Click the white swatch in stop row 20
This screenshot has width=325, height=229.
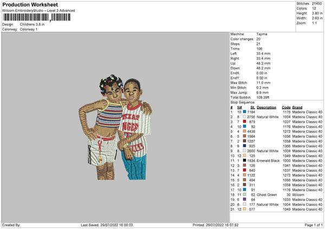245,204
